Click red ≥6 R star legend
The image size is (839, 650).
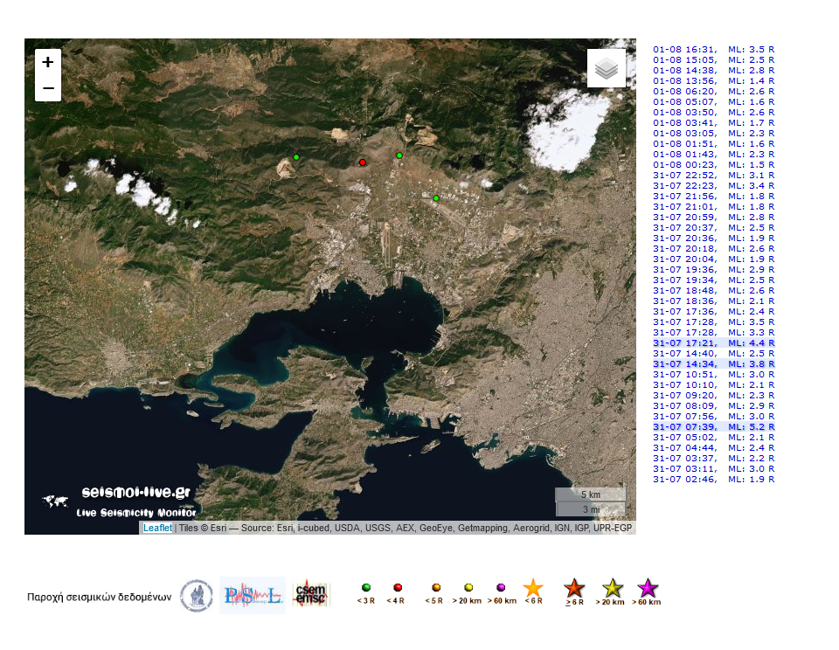point(574,588)
